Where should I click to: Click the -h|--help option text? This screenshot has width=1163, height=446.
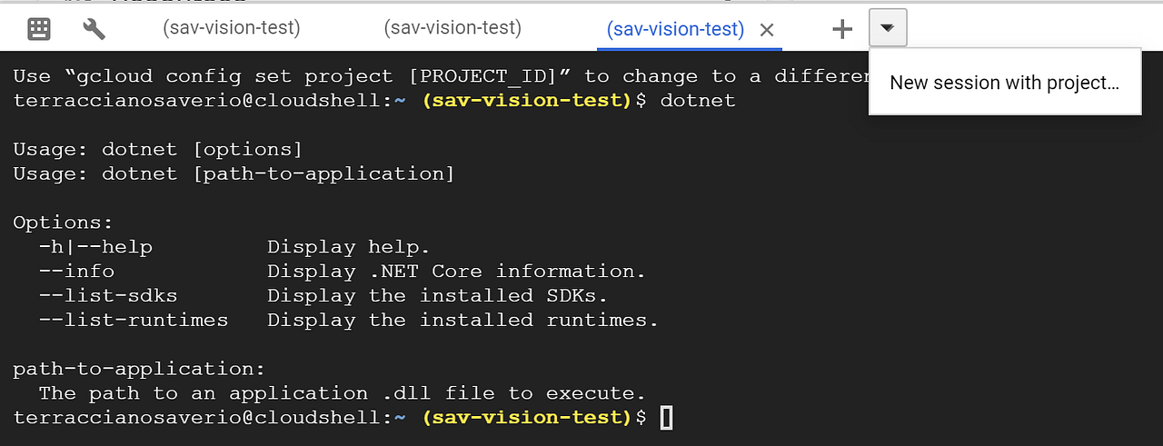(95, 246)
